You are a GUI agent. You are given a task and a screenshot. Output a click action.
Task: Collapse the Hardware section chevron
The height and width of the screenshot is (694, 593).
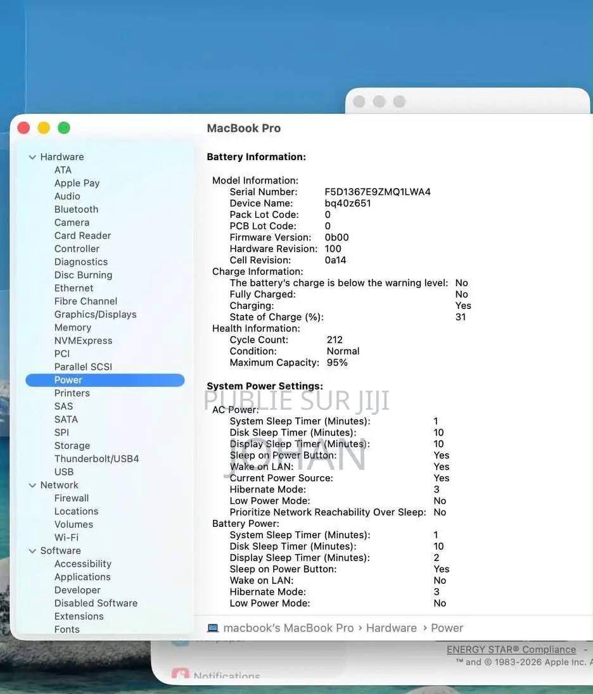coord(32,157)
